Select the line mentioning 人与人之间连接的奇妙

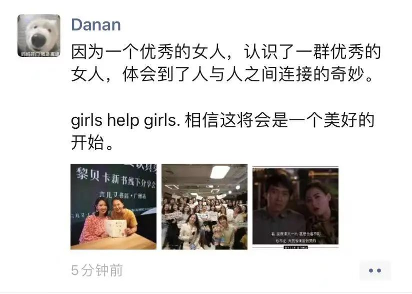(x=222, y=74)
